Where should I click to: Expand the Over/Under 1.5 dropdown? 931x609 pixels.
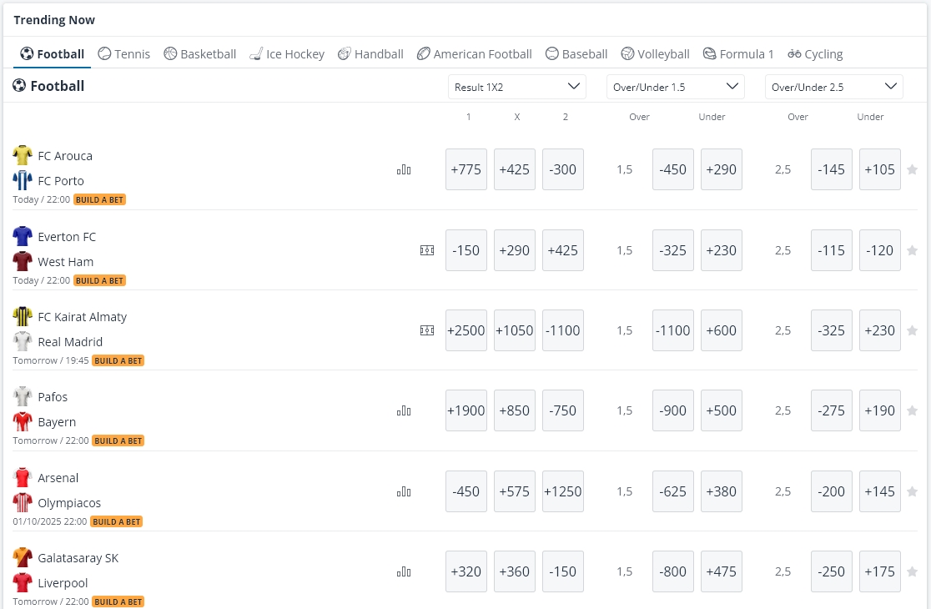coord(675,86)
